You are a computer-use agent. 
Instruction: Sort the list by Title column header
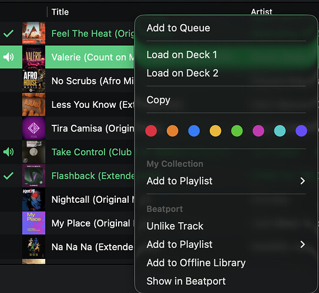[x=60, y=12]
